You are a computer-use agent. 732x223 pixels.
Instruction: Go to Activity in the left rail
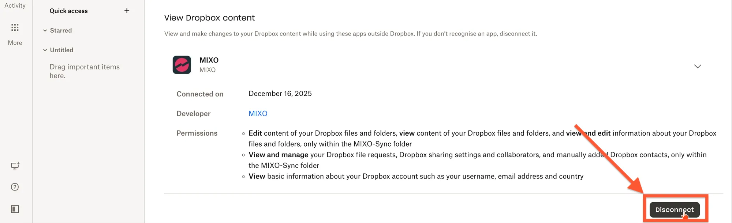tap(15, 5)
